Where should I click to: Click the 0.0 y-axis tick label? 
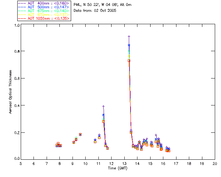click(17, 158)
